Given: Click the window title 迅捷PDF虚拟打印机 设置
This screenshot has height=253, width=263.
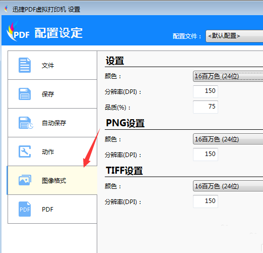Looking at the screenshot, I should click(46, 9).
